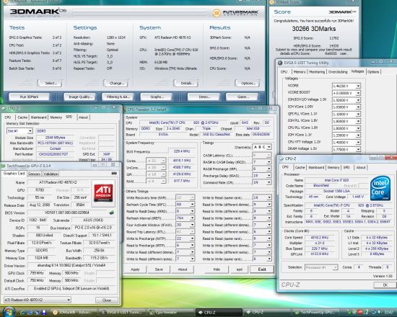397x317 pixels.
Task: Click the Select button under Tests
Action: click(x=50, y=83)
